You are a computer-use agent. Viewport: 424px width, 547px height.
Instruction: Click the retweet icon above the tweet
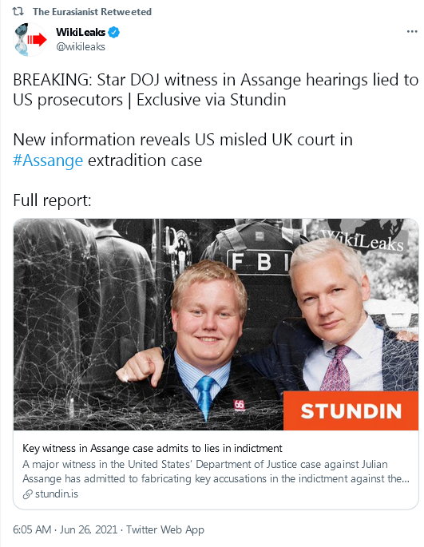pos(18,11)
